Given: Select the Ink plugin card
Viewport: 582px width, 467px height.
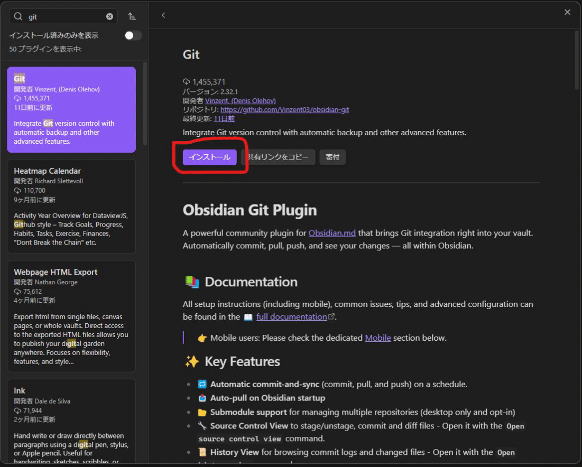Looking at the screenshot, I should tap(71, 422).
